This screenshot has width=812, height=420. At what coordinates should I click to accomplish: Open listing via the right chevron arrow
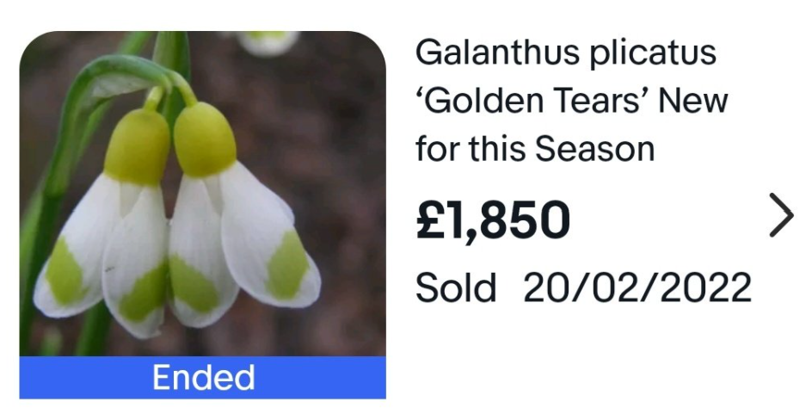coord(780,216)
